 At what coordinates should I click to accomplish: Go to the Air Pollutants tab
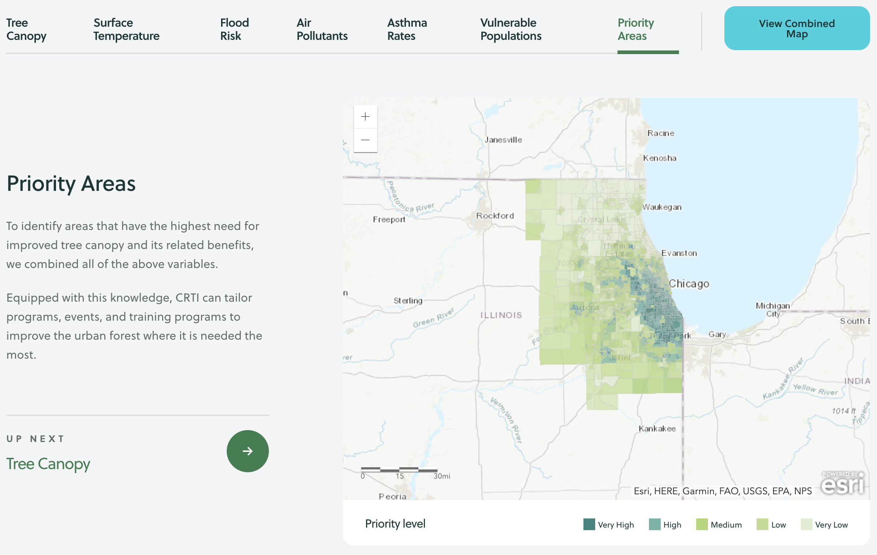coord(322,29)
